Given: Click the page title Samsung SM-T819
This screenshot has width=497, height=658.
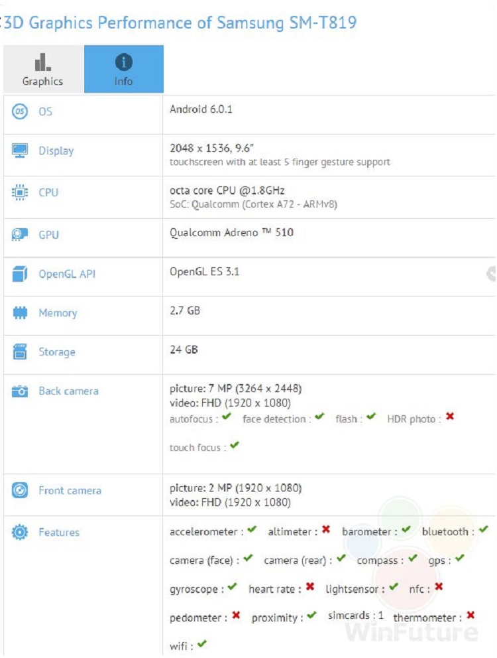Looking at the screenshot, I should [x=286, y=23].
